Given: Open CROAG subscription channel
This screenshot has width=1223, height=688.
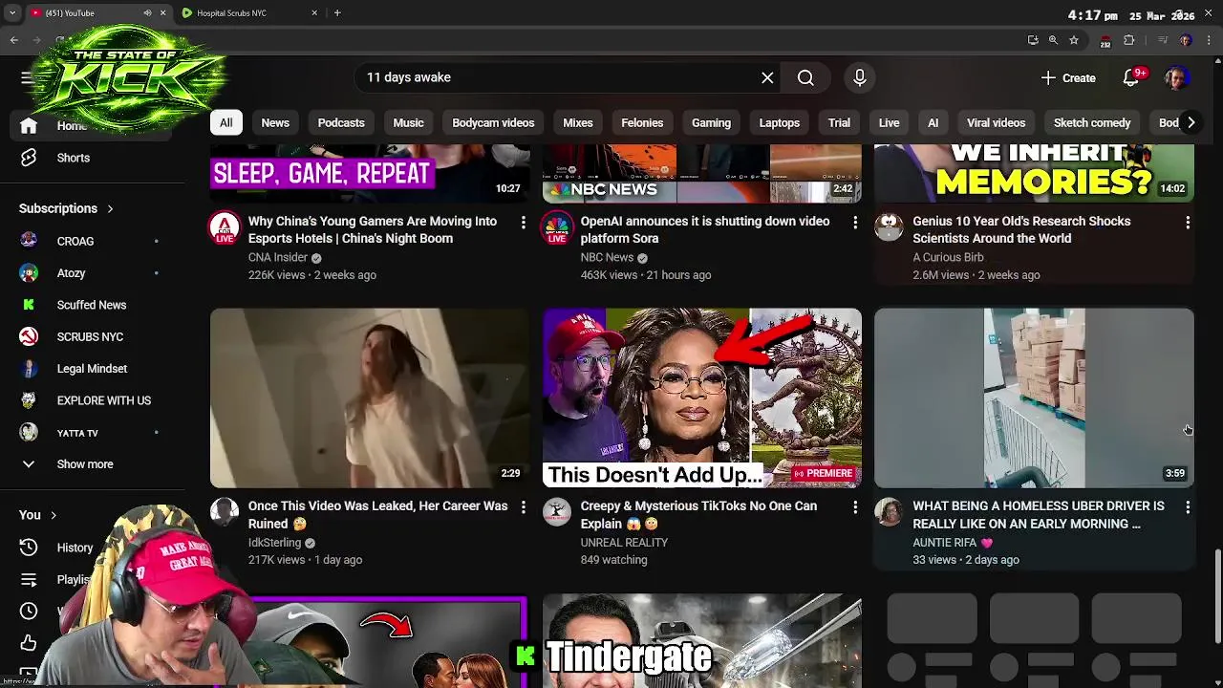Looking at the screenshot, I should (75, 241).
